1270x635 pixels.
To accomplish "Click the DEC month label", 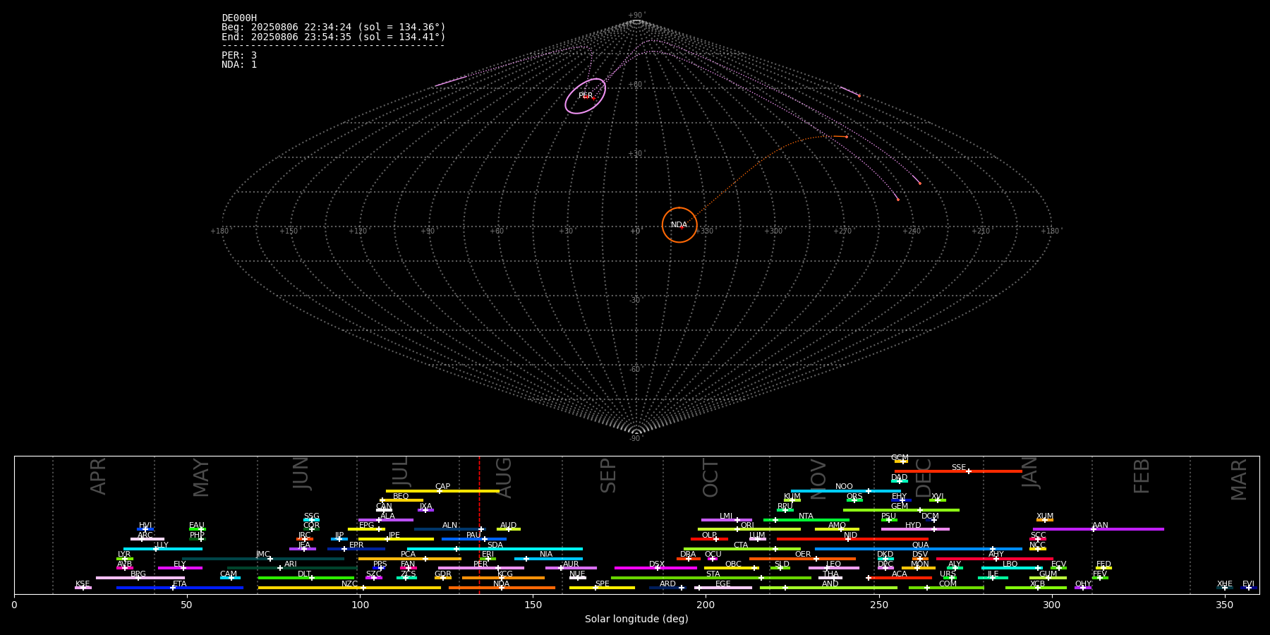I will 924,478.
